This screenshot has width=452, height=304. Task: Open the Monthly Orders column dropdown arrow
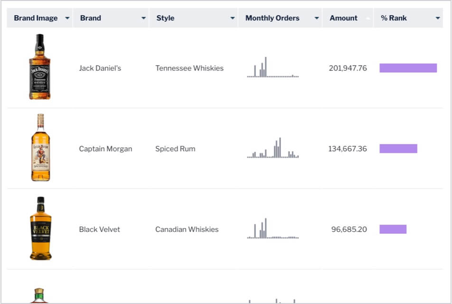317,18
